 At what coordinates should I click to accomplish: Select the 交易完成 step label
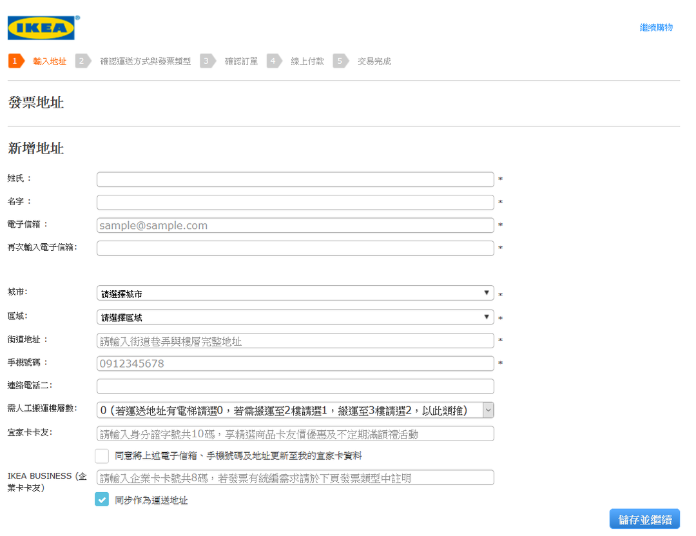pyautogui.click(x=374, y=61)
